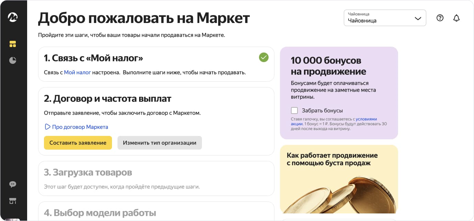Open help via the question mark icon
This screenshot has width=474, height=221.
click(440, 18)
